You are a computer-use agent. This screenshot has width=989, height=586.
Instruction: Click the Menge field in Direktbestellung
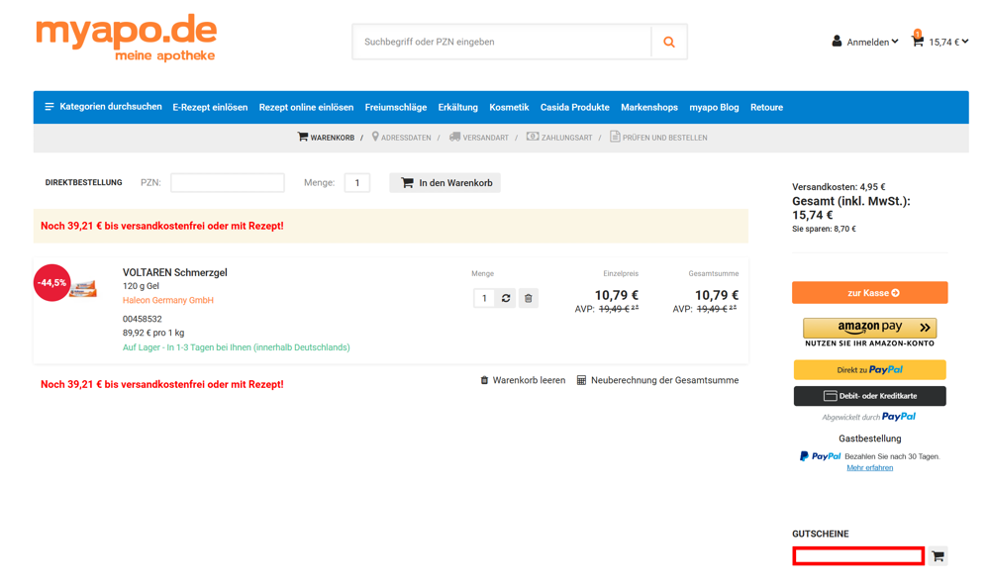click(357, 183)
